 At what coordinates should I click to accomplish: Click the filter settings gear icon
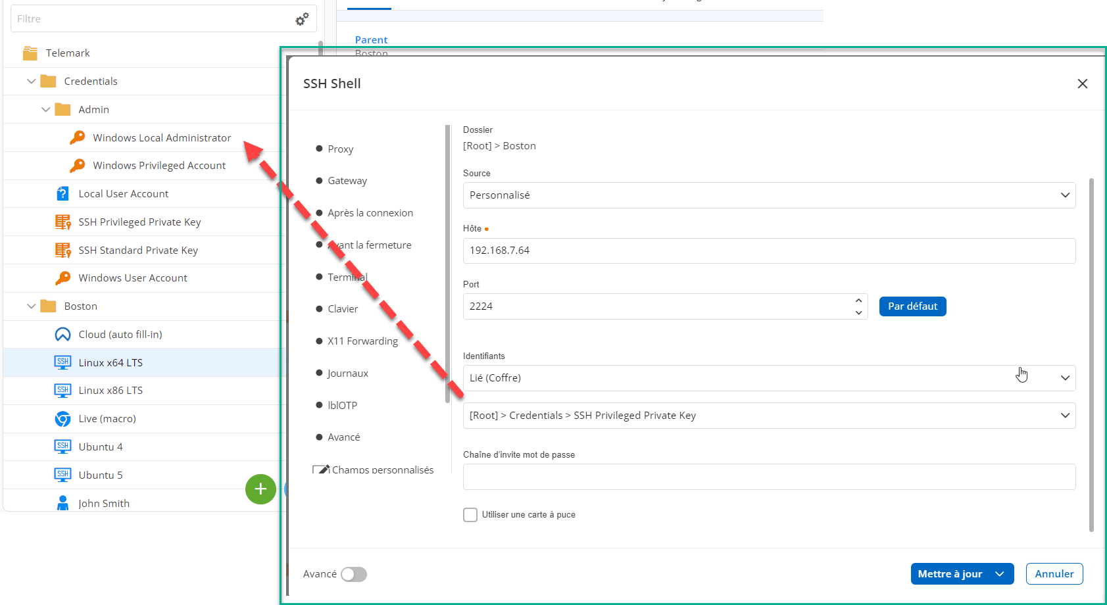[302, 19]
